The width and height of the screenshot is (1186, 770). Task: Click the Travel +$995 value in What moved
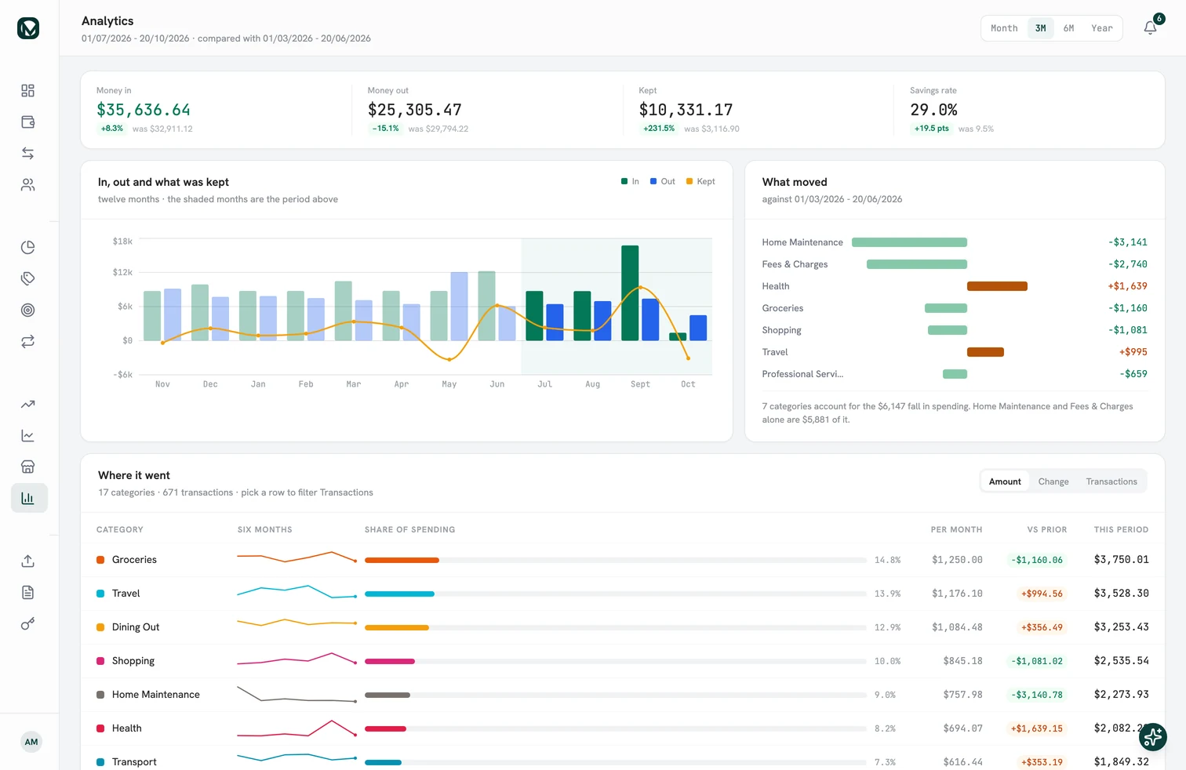coord(1133,352)
